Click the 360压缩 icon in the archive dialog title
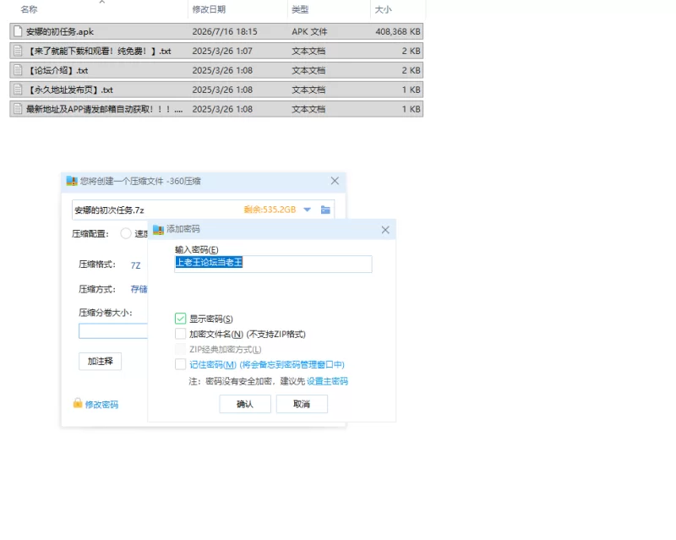Image resolution: width=676 pixels, height=540 pixels. pyautogui.click(x=72, y=181)
